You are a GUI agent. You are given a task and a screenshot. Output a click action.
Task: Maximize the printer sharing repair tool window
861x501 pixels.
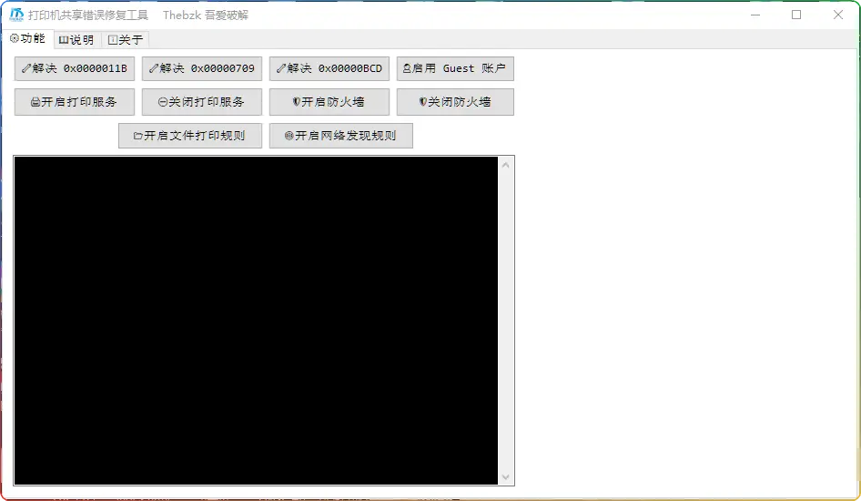point(796,15)
